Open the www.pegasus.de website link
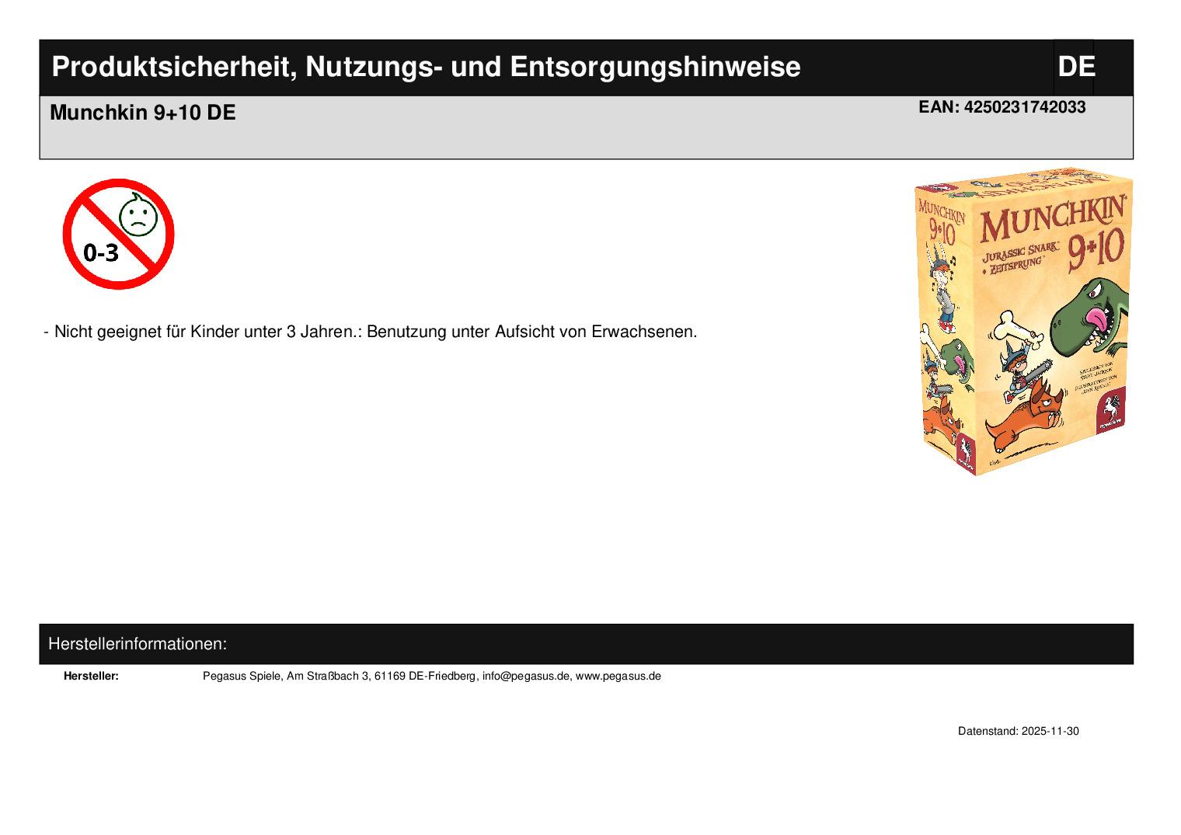1181x835 pixels. 618,676
